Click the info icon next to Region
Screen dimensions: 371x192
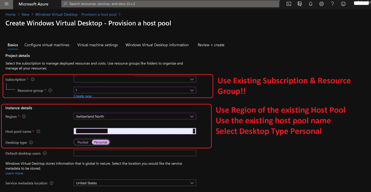(x=24, y=116)
